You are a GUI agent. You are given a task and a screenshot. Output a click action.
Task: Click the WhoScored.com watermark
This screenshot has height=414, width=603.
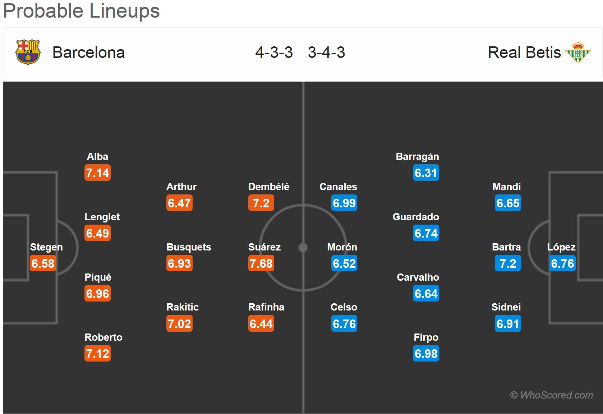click(551, 395)
